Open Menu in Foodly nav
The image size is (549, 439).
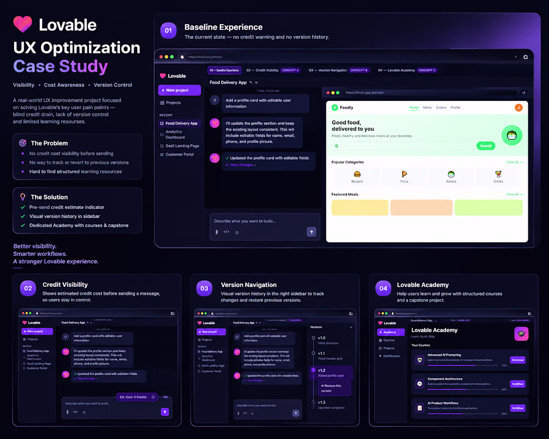point(427,107)
